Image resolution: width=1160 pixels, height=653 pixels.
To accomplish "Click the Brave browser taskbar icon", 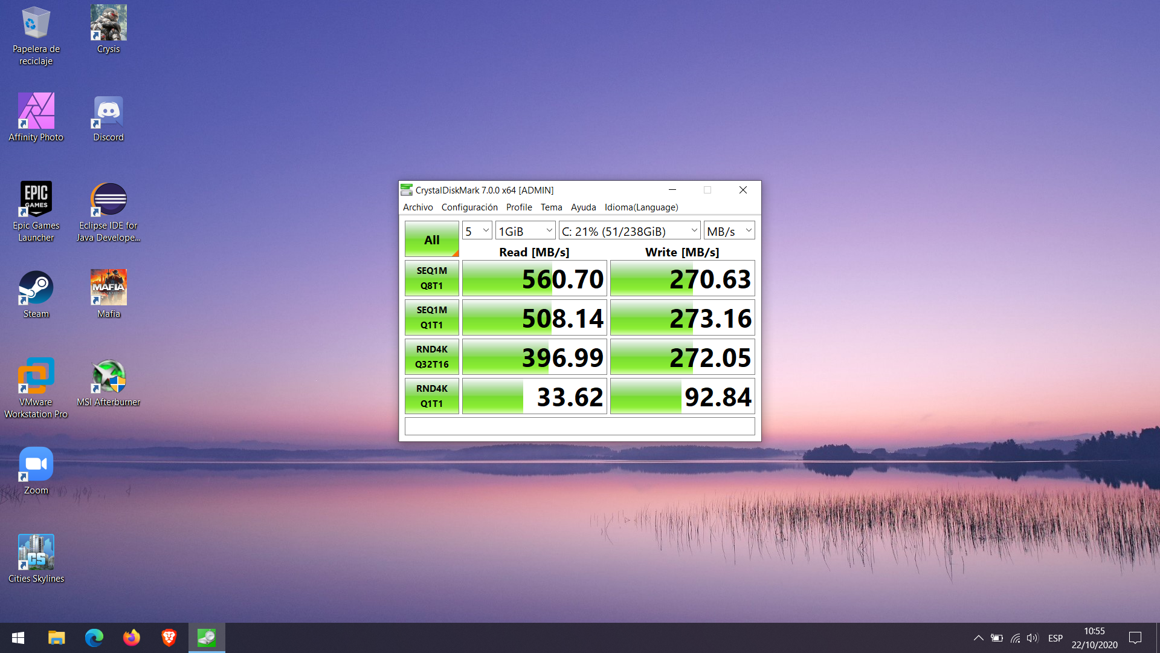I will [169, 637].
